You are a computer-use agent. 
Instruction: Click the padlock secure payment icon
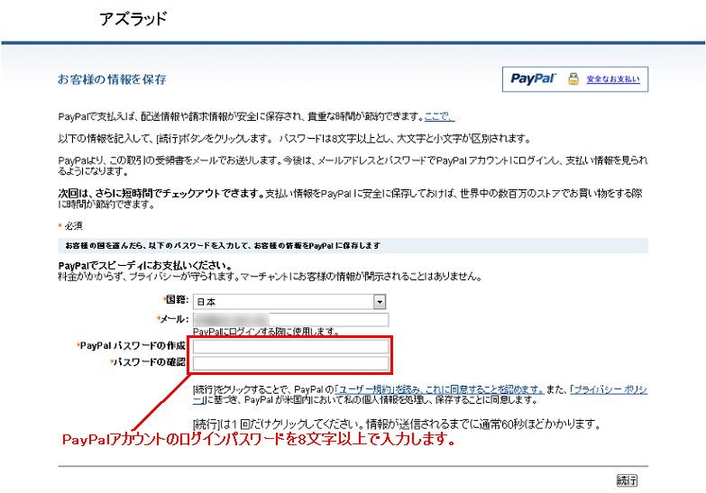tap(573, 78)
